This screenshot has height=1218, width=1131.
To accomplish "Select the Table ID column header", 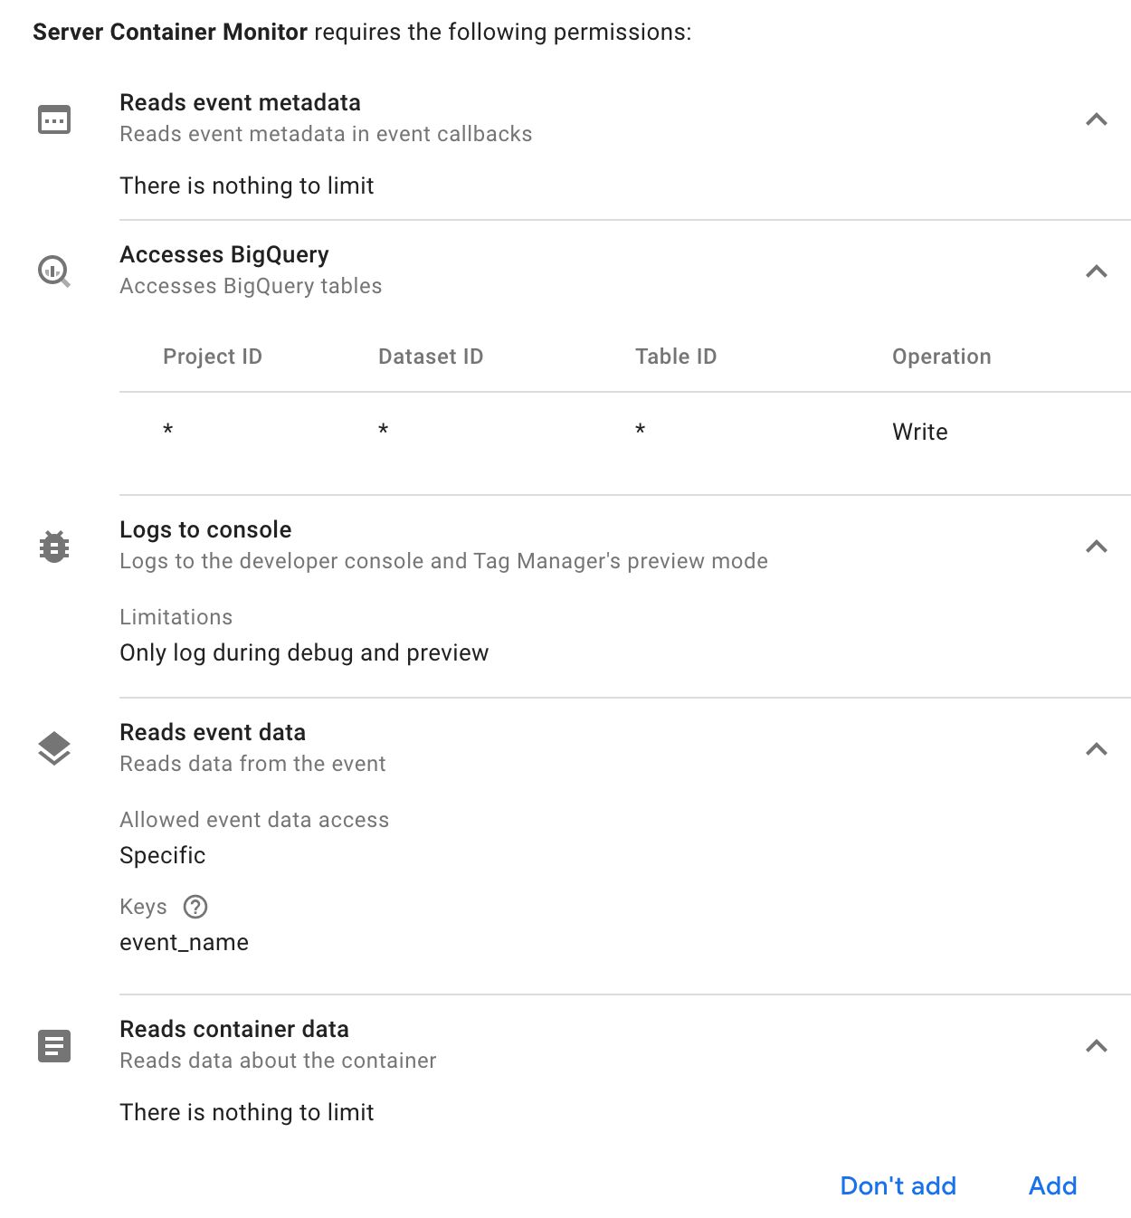I will [676, 357].
